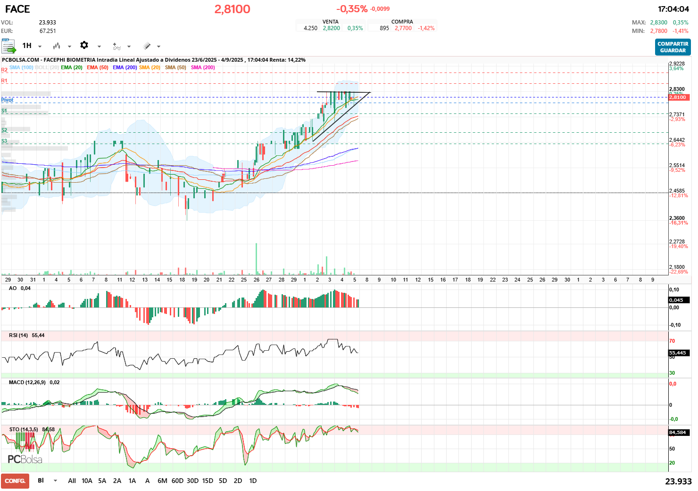Click the red CONFG. button
The height and width of the screenshot is (491, 698).
click(x=15, y=481)
